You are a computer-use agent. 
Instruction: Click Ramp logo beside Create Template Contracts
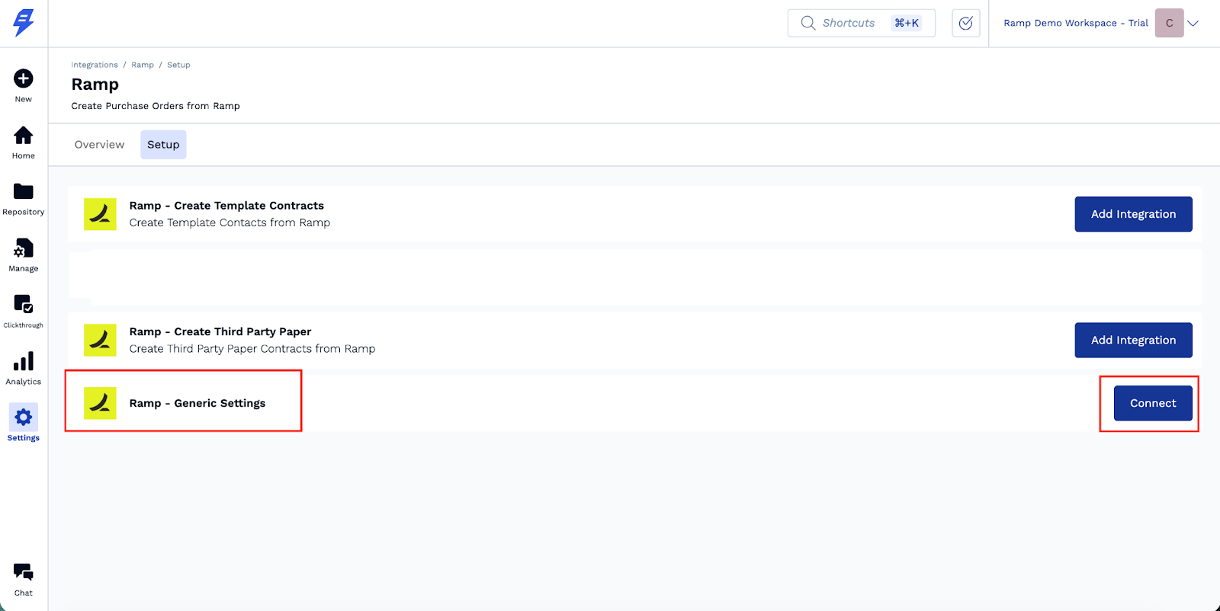tap(100, 214)
